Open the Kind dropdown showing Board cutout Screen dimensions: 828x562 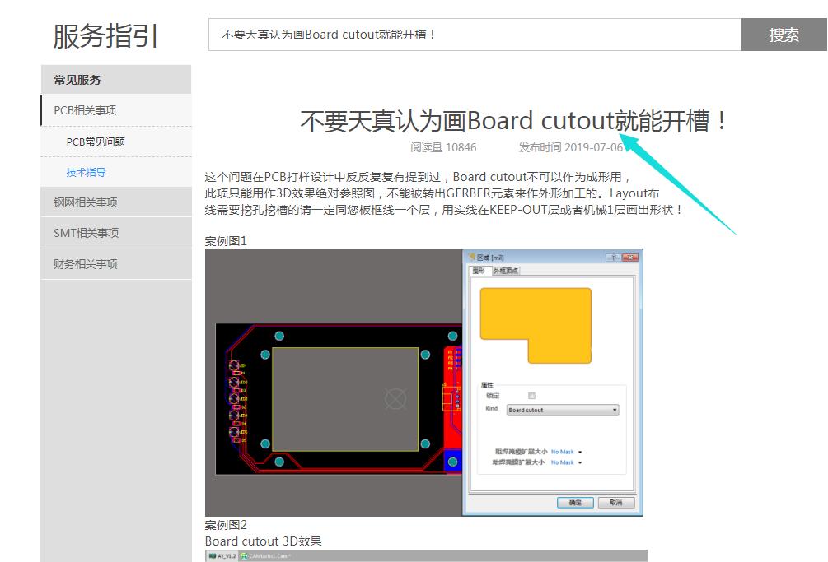point(563,410)
